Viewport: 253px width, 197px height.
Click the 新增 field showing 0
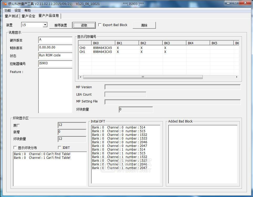pos(72,132)
